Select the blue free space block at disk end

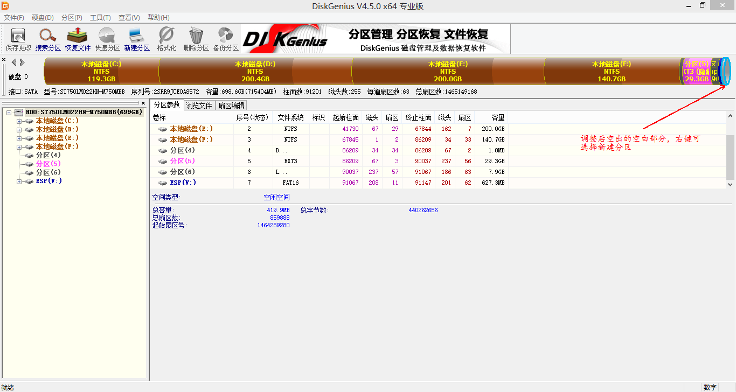[725, 71]
